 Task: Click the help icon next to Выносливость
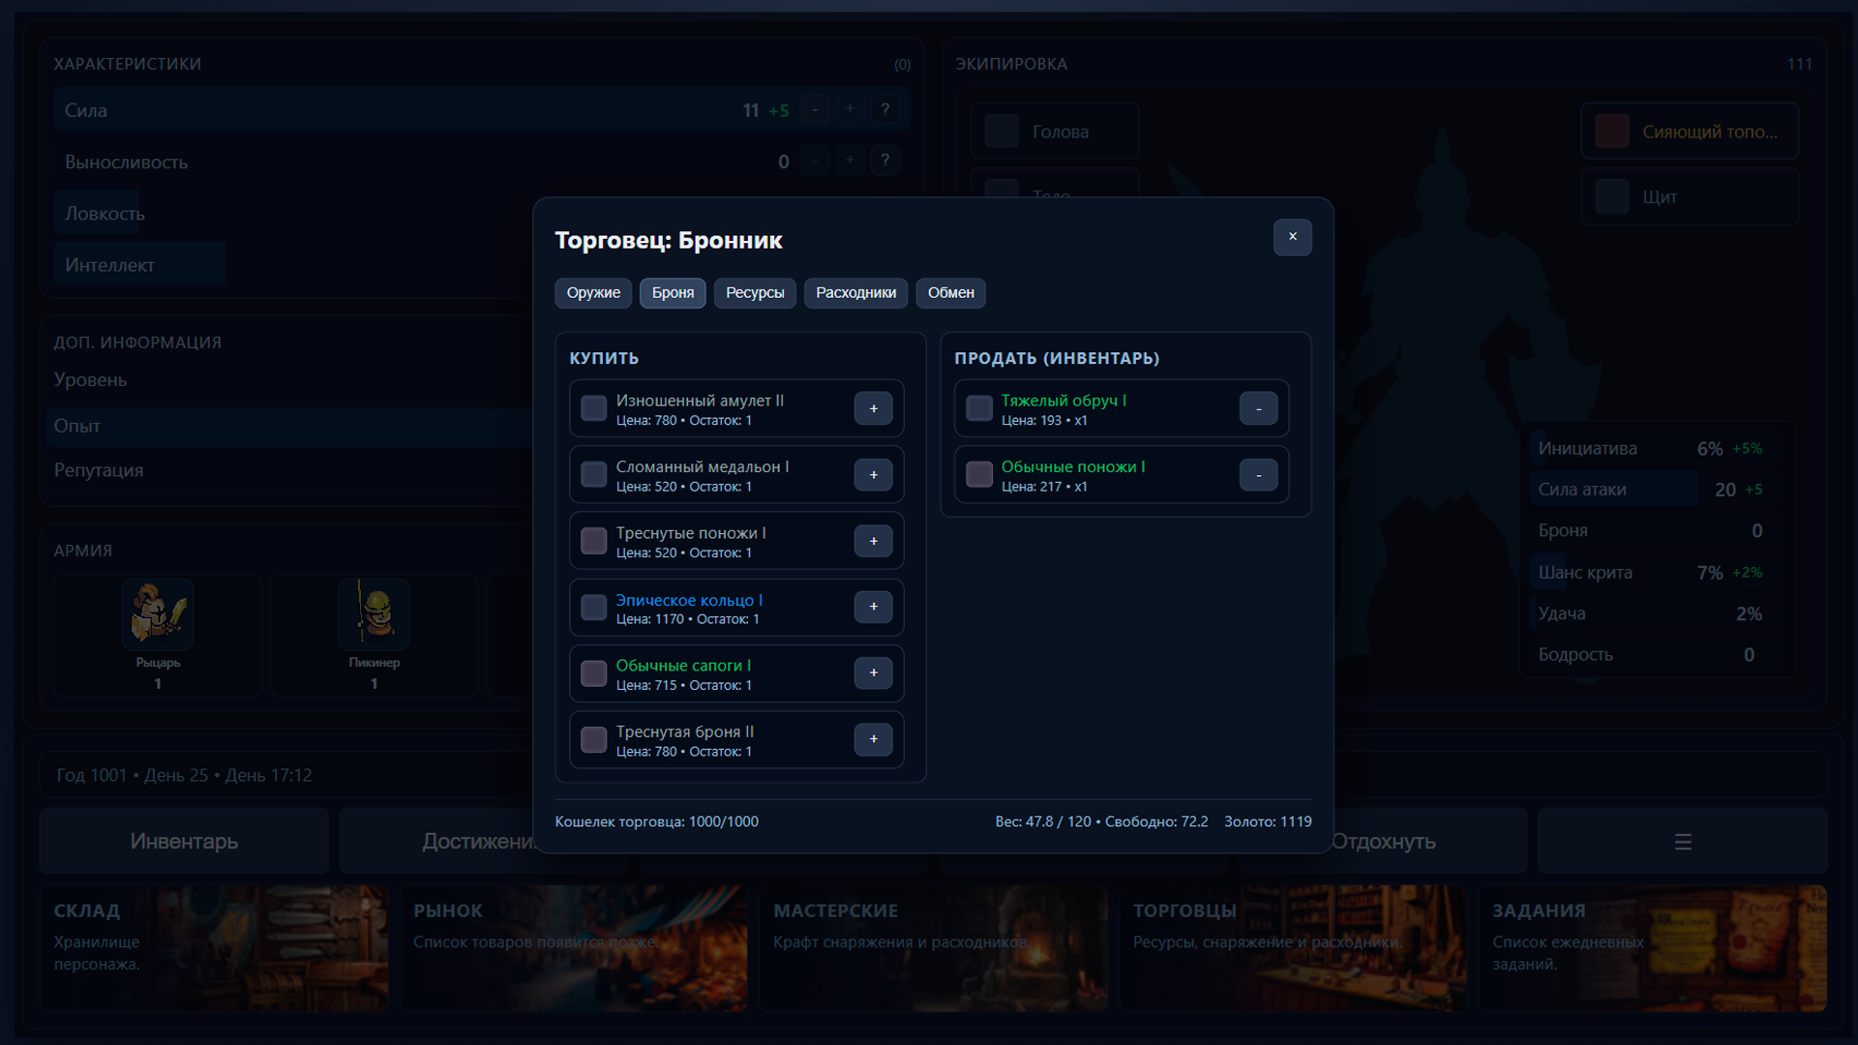pyautogui.click(x=885, y=161)
